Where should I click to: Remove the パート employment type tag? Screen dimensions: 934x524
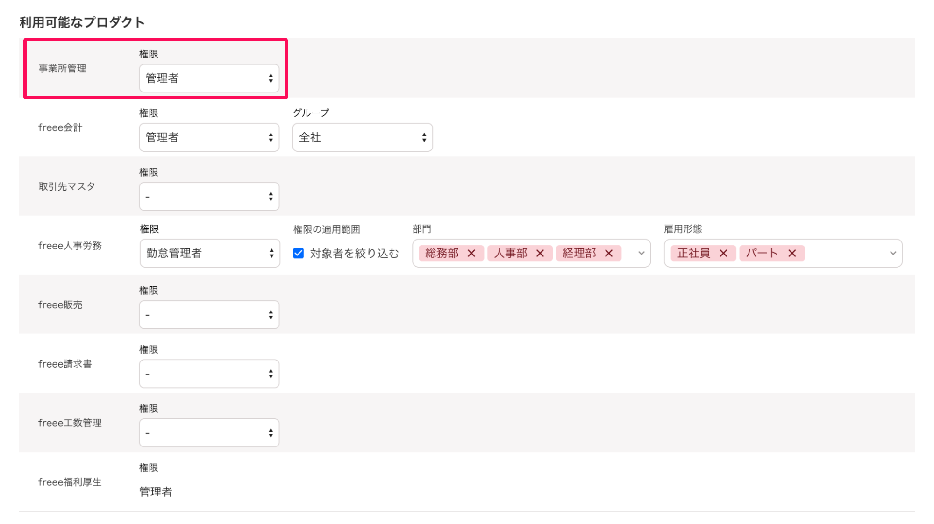point(792,253)
